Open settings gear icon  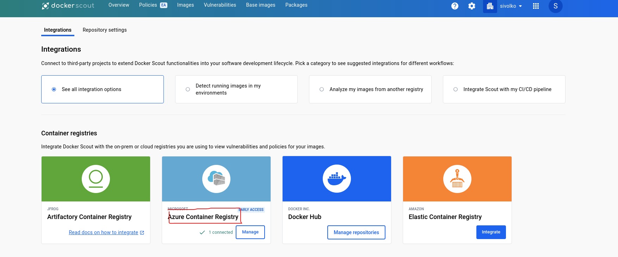pyautogui.click(x=472, y=6)
